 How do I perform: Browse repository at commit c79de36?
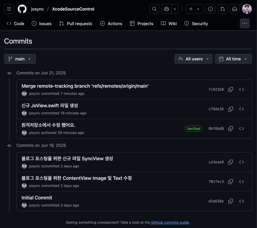241,109
